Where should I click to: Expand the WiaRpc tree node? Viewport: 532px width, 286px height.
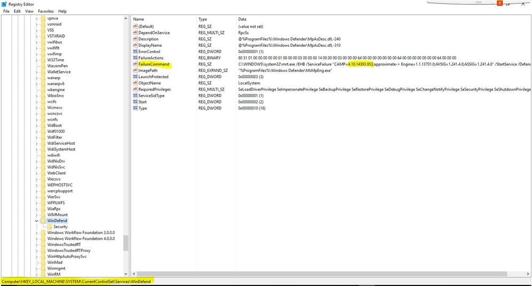(x=37, y=209)
